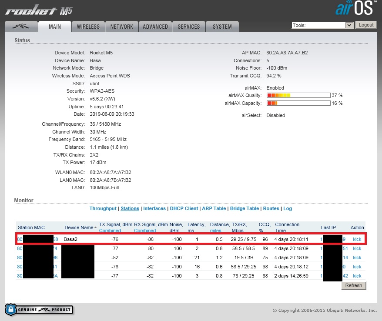This screenshot has height=321, width=382.
Task: Select TX/RX value 29.25 / 9.75
Action: tap(243, 239)
